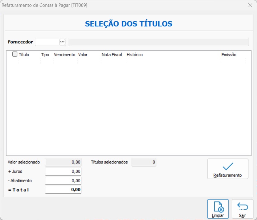Open supplier lookup via the ellipsis button
Screen dimensions: 257x220
pos(63,42)
